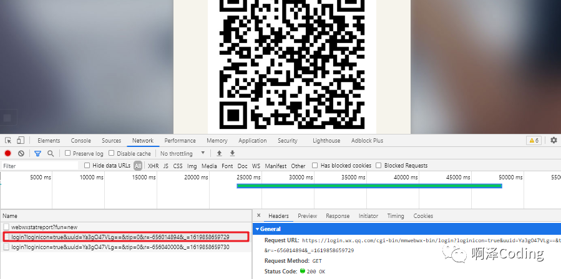
Task: Open the Adblock Plus tab
Action: (367, 140)
